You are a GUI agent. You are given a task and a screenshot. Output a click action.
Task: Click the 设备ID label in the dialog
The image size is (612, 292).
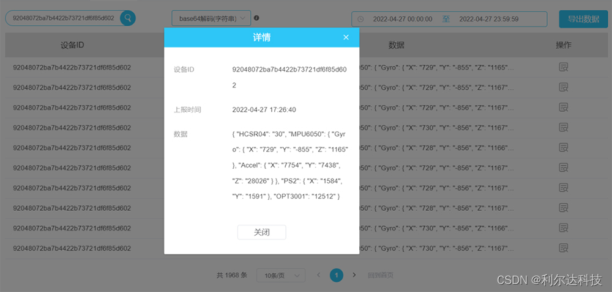click(x=184, y=70)
